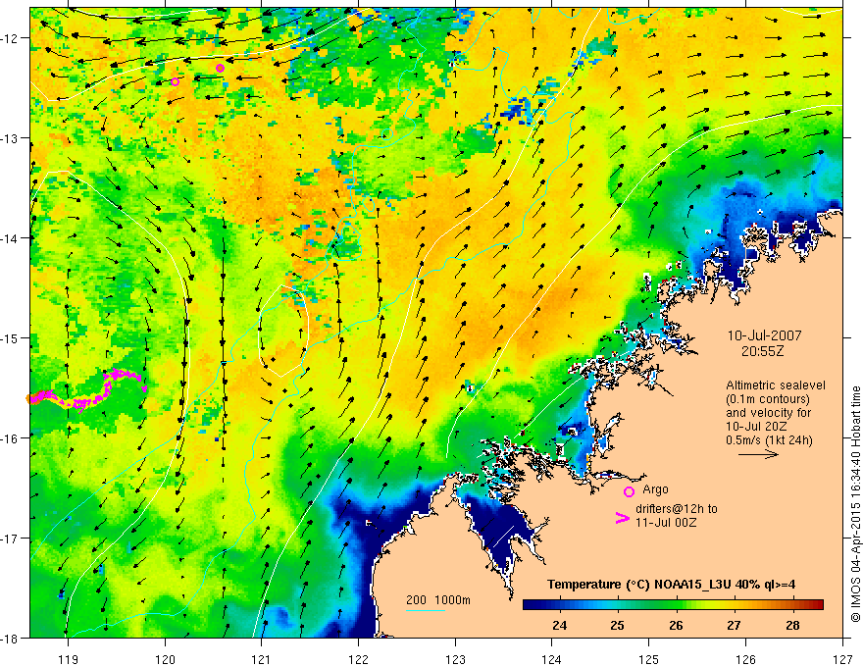Click the latitude axis label -17
The image size is (863, 667).
[x=11, y=538]
